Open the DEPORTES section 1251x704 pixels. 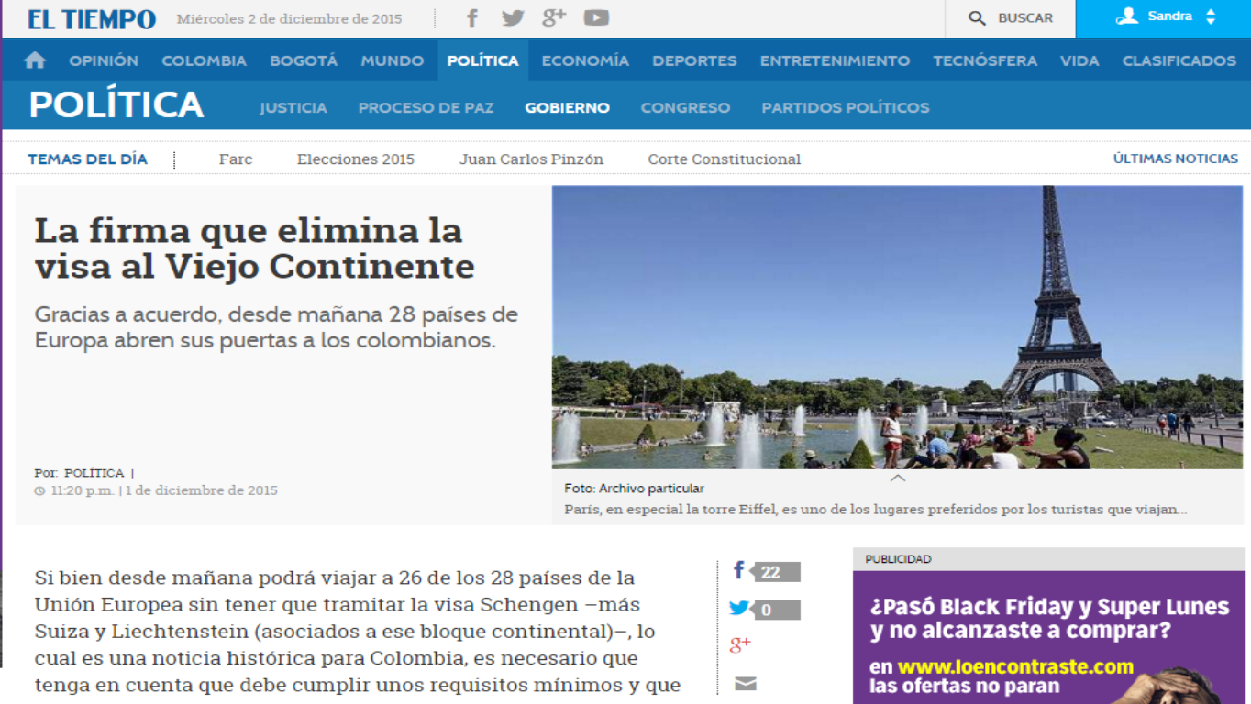pos(694,60)
